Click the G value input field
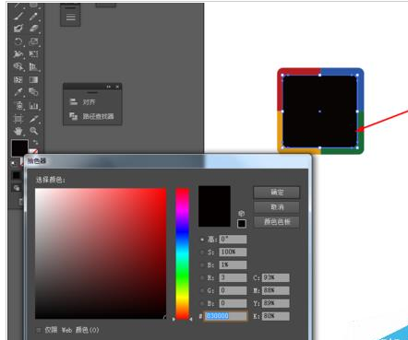Screen dimensions: 408x340 click(233, 290)
